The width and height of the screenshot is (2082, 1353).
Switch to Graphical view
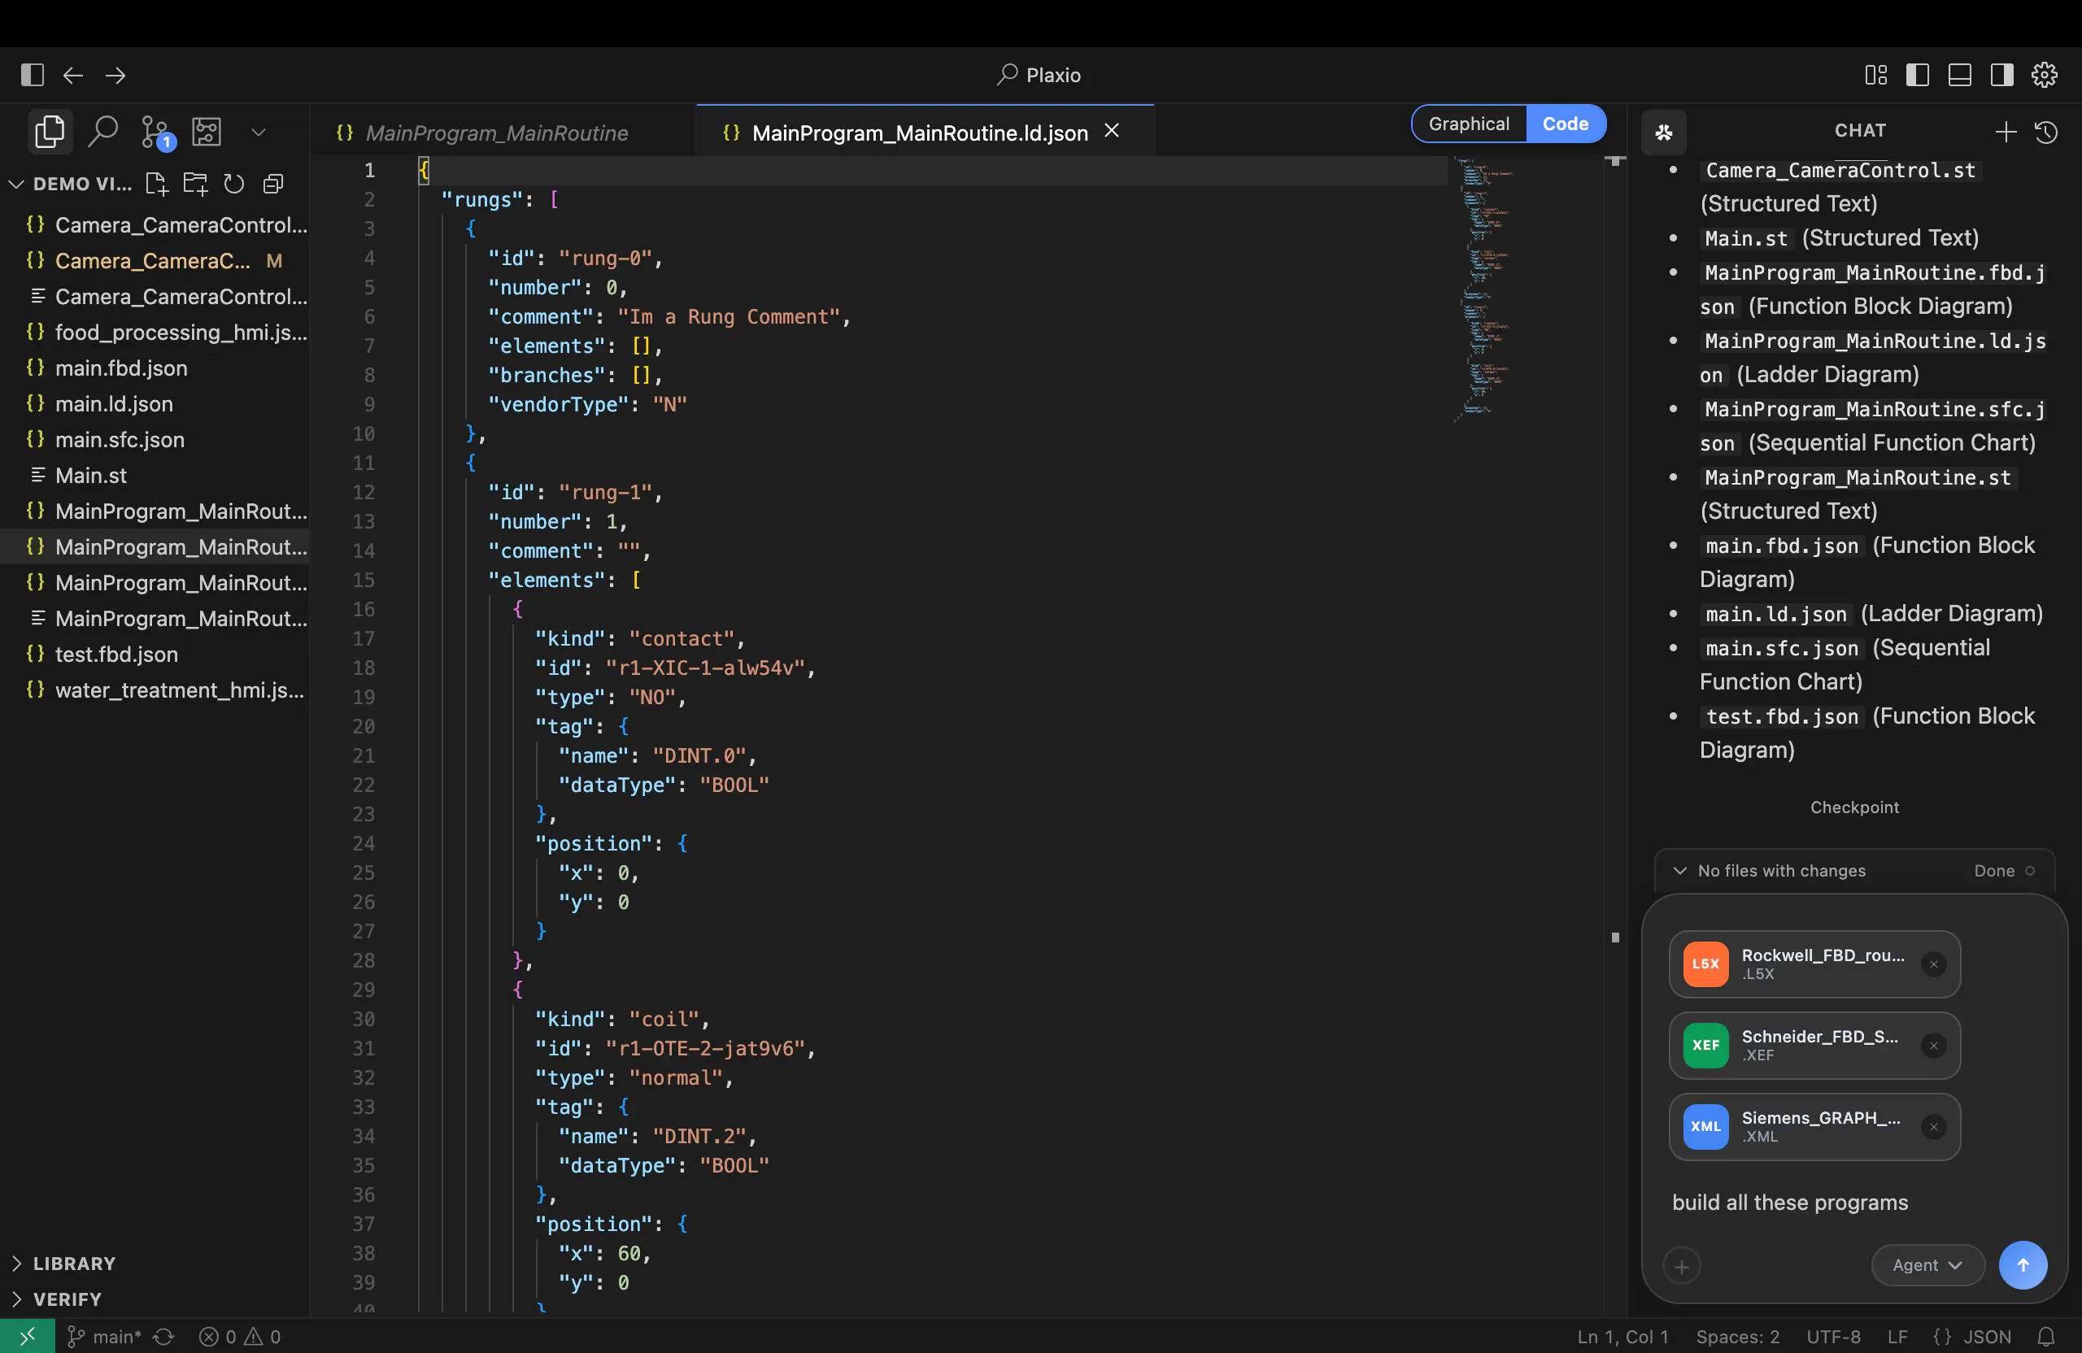1469,124
